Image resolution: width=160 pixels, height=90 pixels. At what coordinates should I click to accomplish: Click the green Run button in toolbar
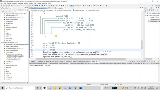coord(36,6)
